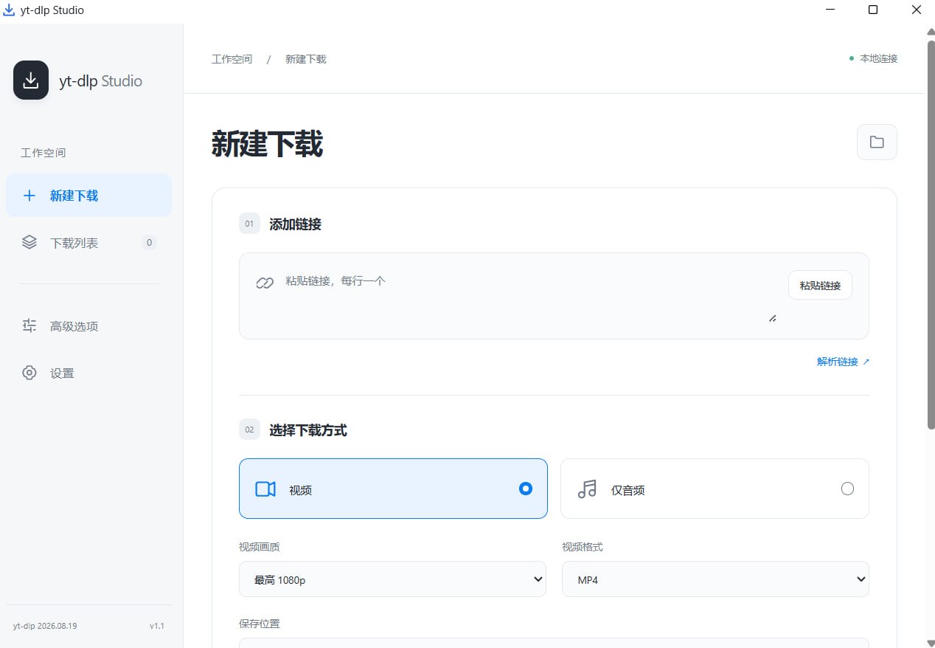Image resolution: width=935 pixels, height=648 pixels.
Task: Select the 仅音频 radio button
Action: [847, 489]
